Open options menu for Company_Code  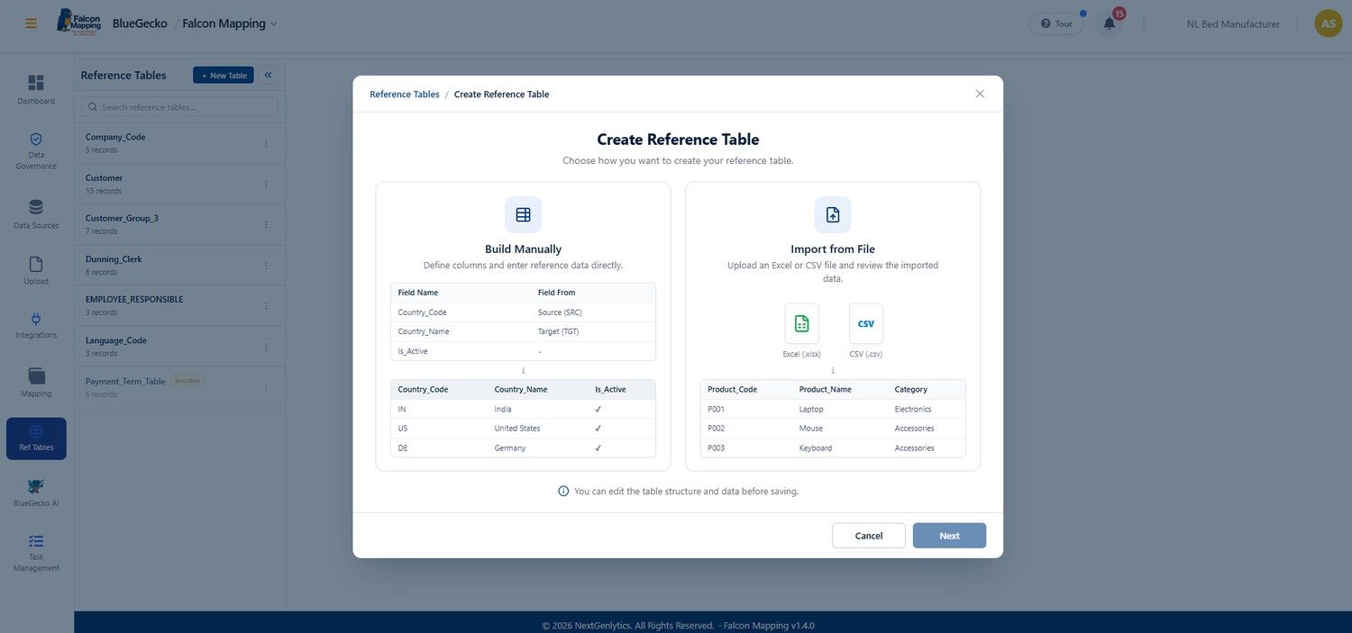266,143
